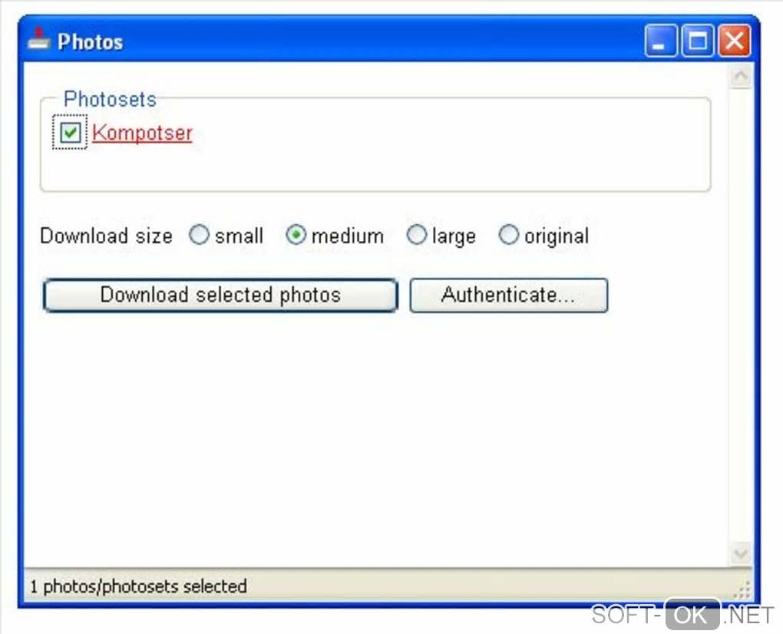Maximize the Photos window

(x=698, y=41)
